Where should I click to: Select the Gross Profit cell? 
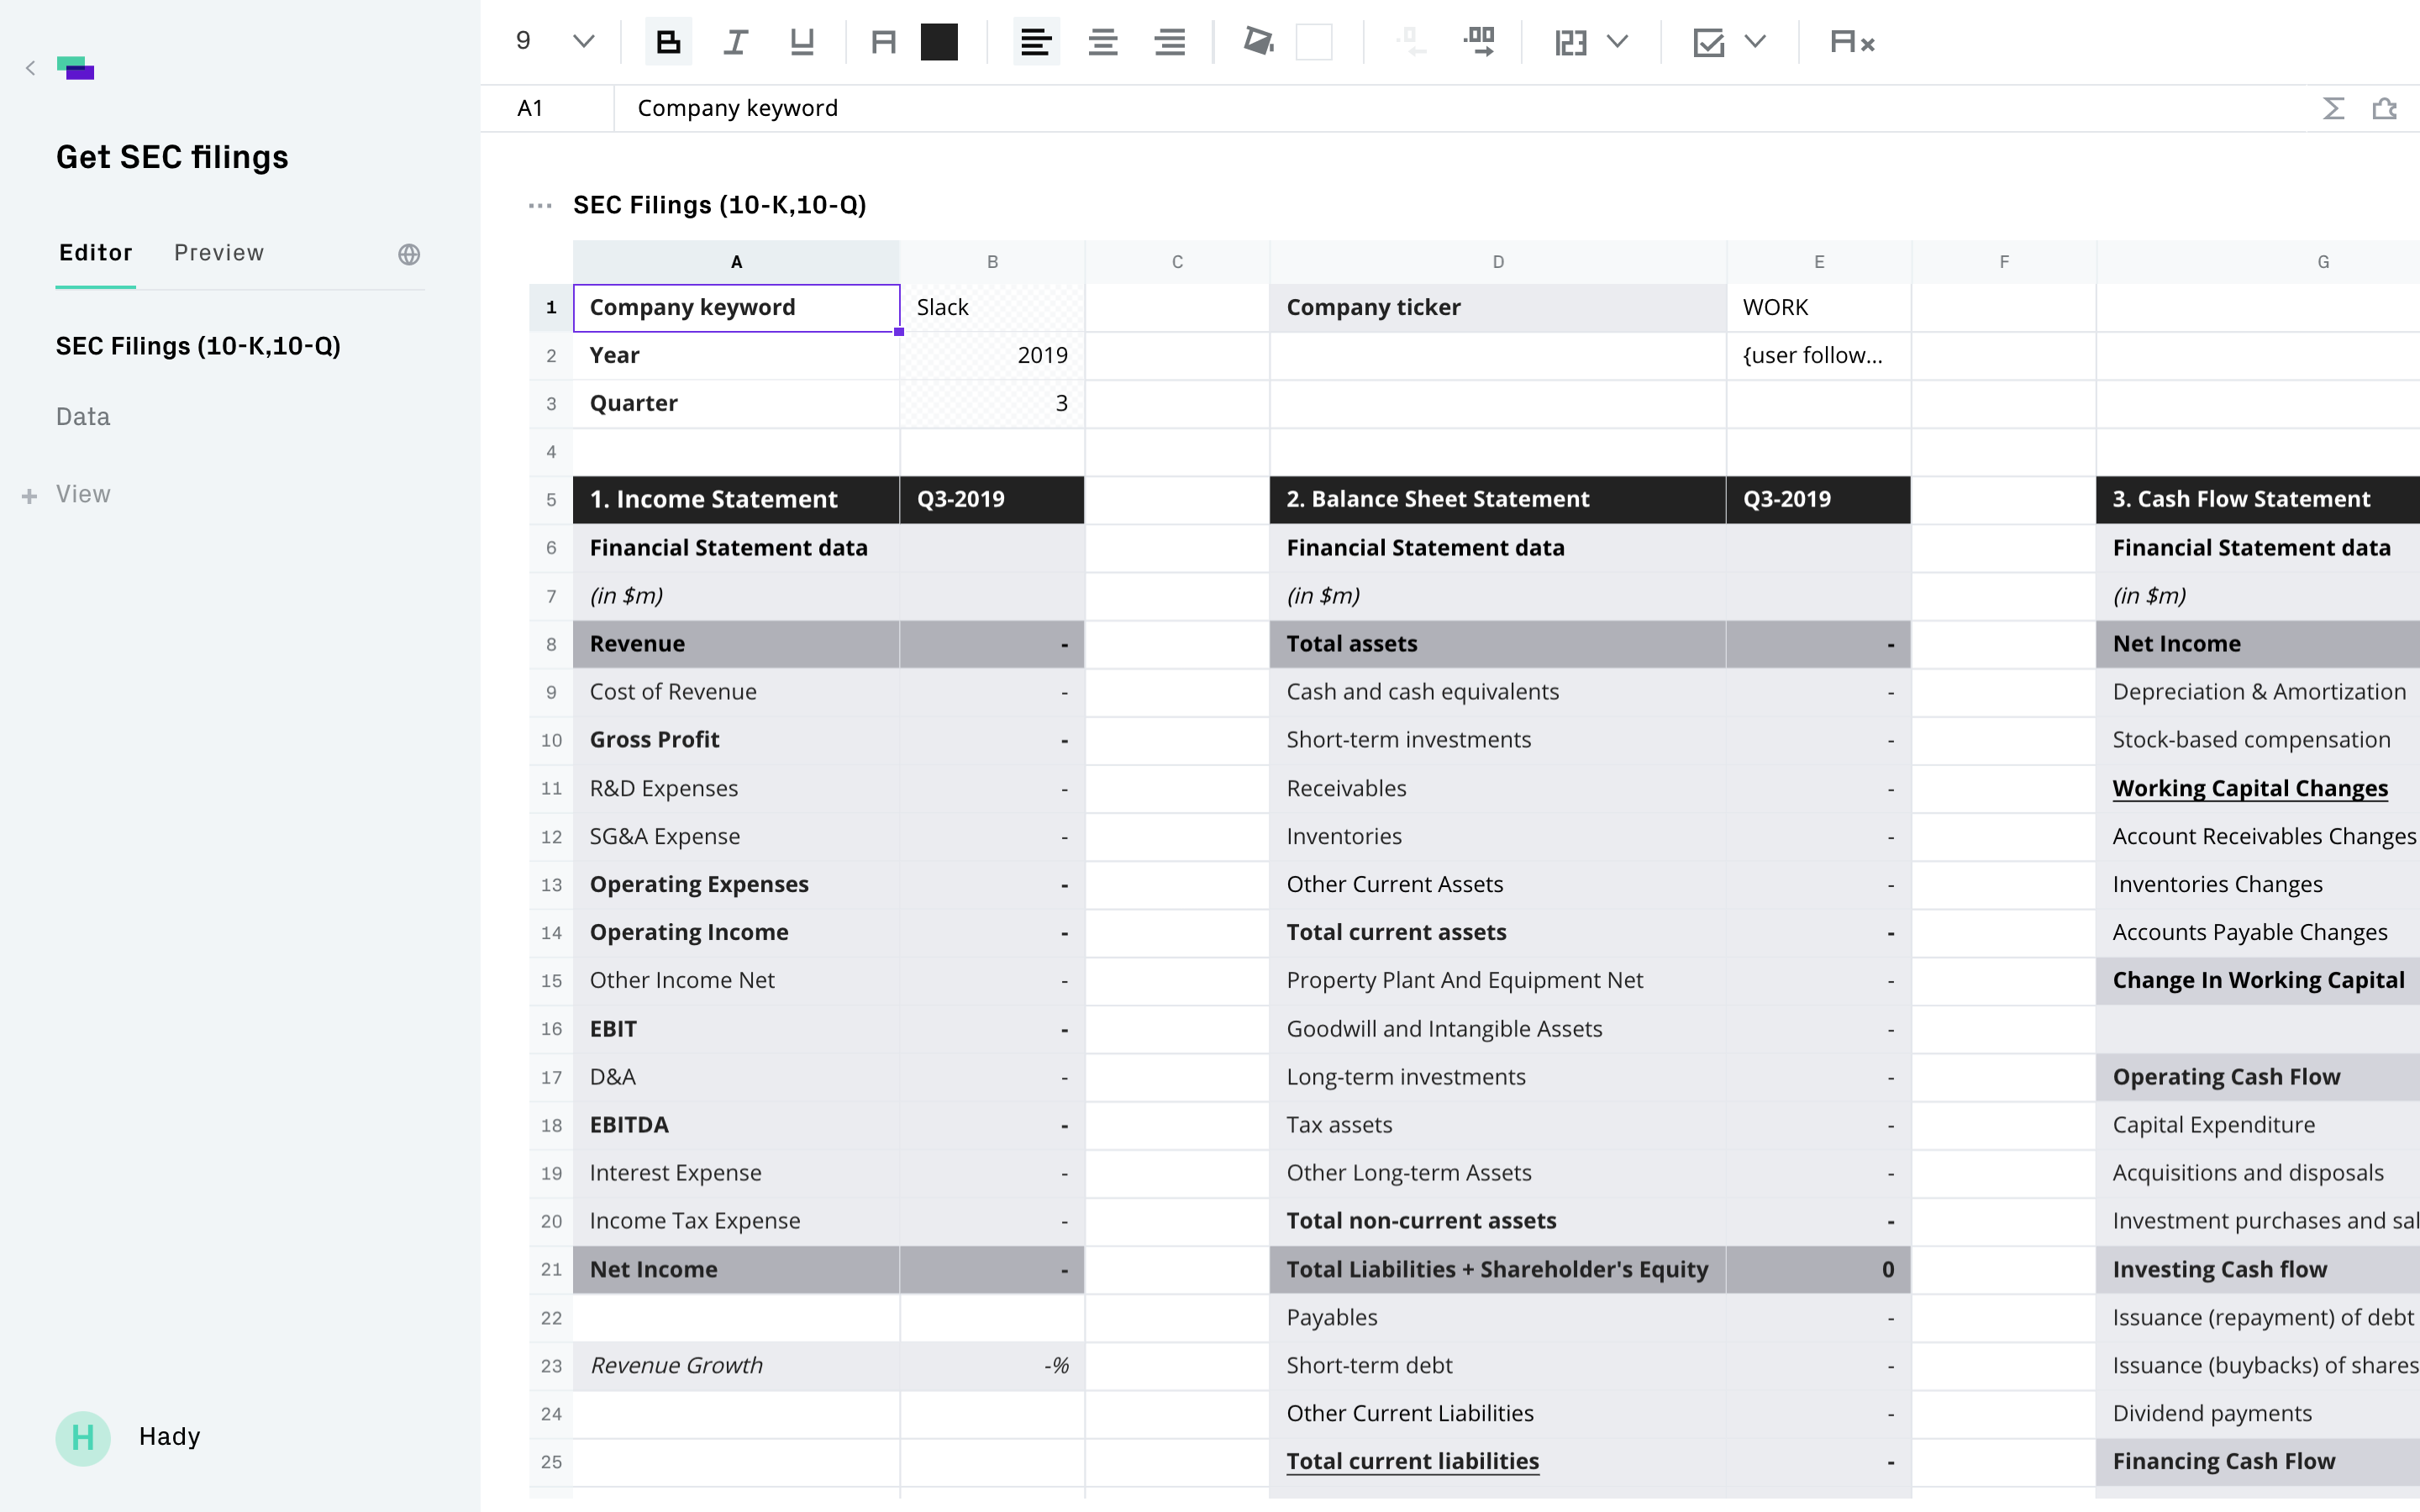click(736, 740)
